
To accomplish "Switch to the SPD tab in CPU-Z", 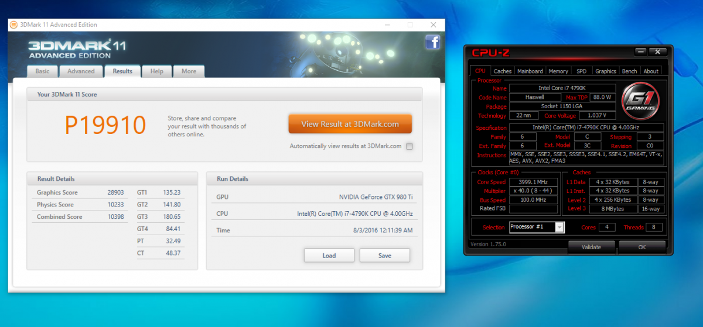I will (581, 71).
